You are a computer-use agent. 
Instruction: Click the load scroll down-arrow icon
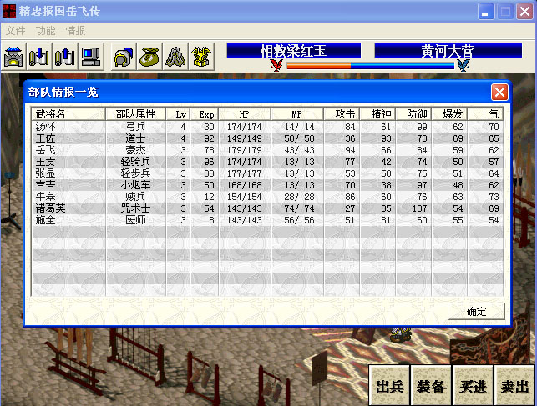point(39,57)
